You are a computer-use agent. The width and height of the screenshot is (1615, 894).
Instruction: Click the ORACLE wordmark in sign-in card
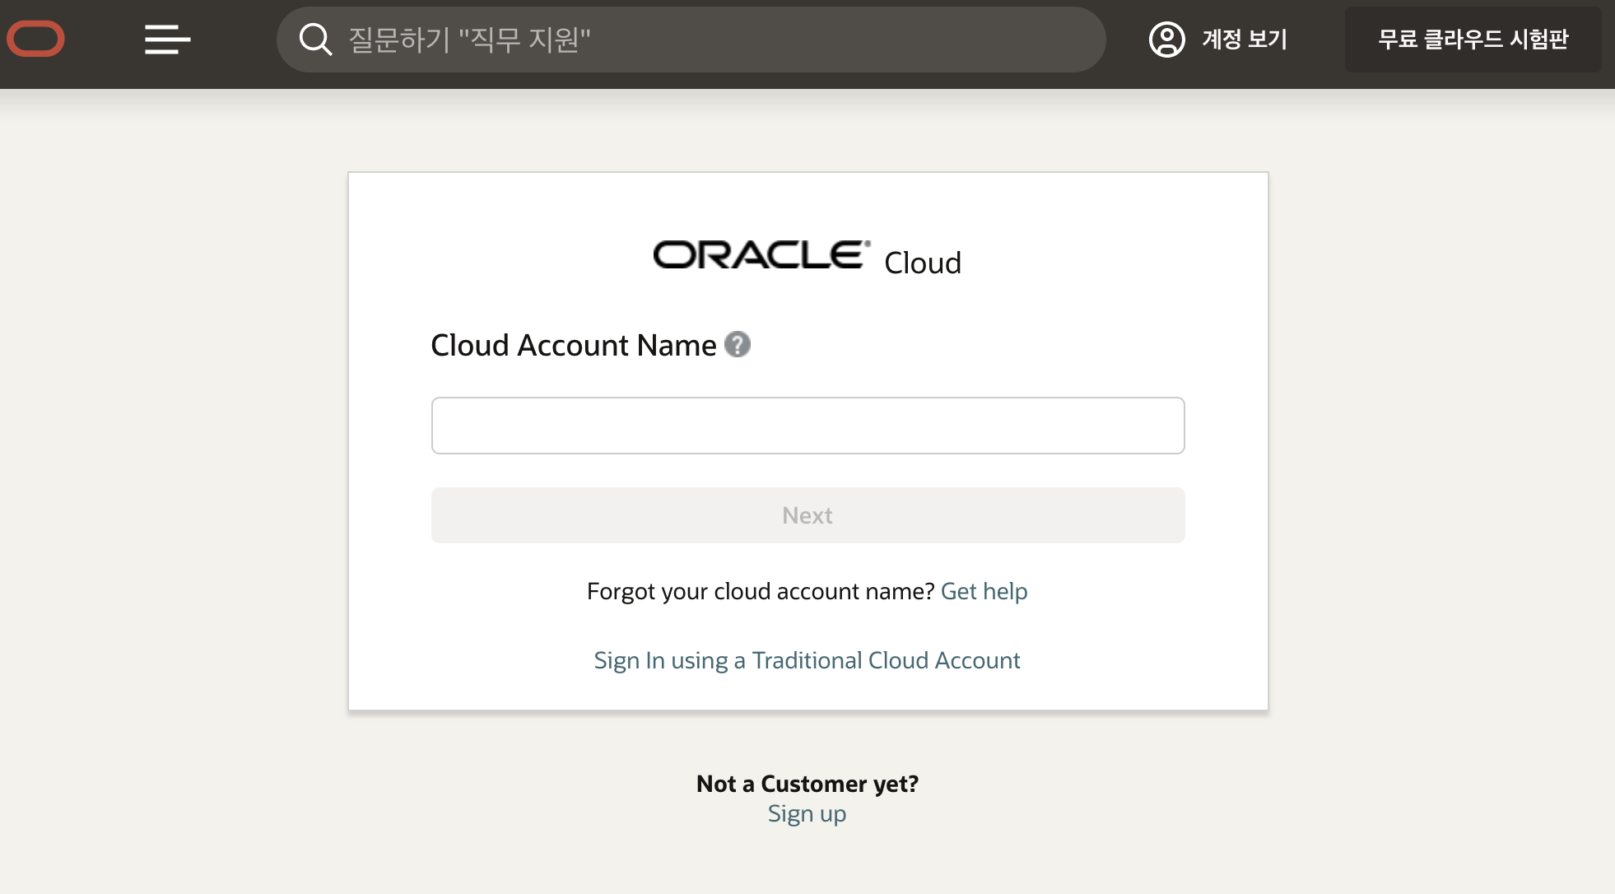tap(761, 255)
